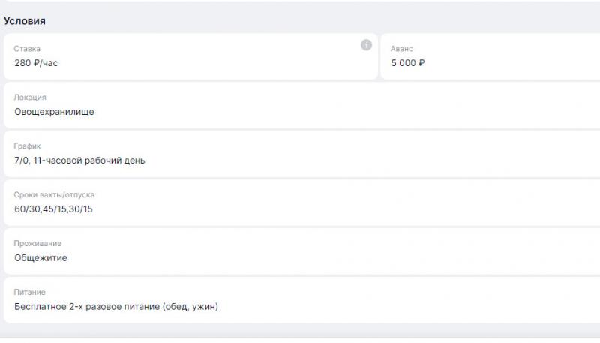This screenshot has height=343, width=600.
Task: Select the 5 000 ₽ advance value
Action: point(407,63)
